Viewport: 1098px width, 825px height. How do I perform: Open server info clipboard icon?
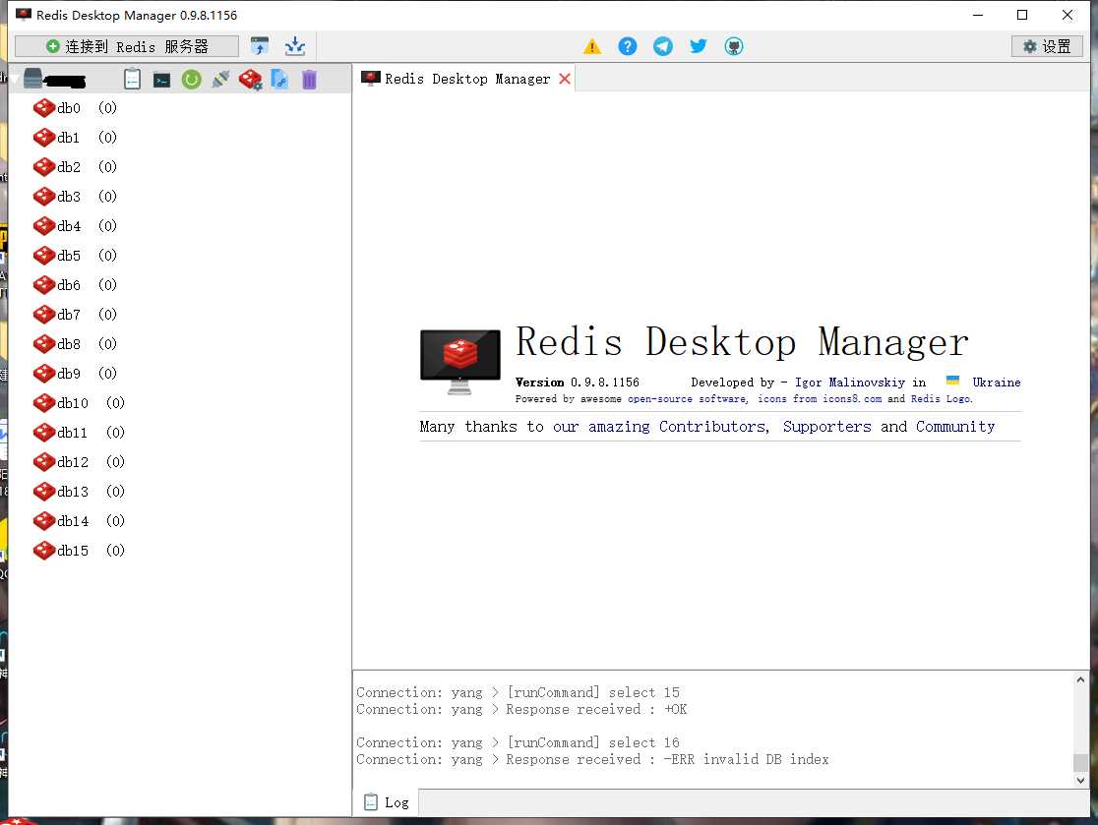click(x=133, y=79)
